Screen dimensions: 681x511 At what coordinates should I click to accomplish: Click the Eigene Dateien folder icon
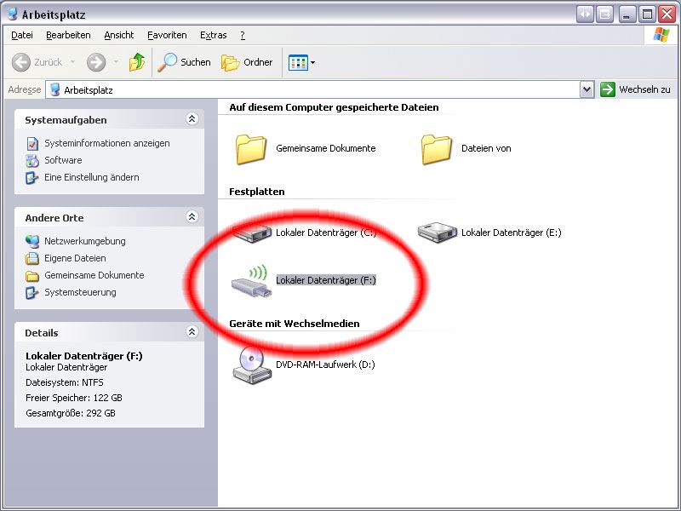pos(32,259)
